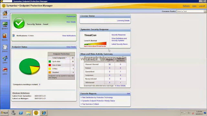Open the Policies section icon
The image size is (207, 116).
tap(5, 47)
